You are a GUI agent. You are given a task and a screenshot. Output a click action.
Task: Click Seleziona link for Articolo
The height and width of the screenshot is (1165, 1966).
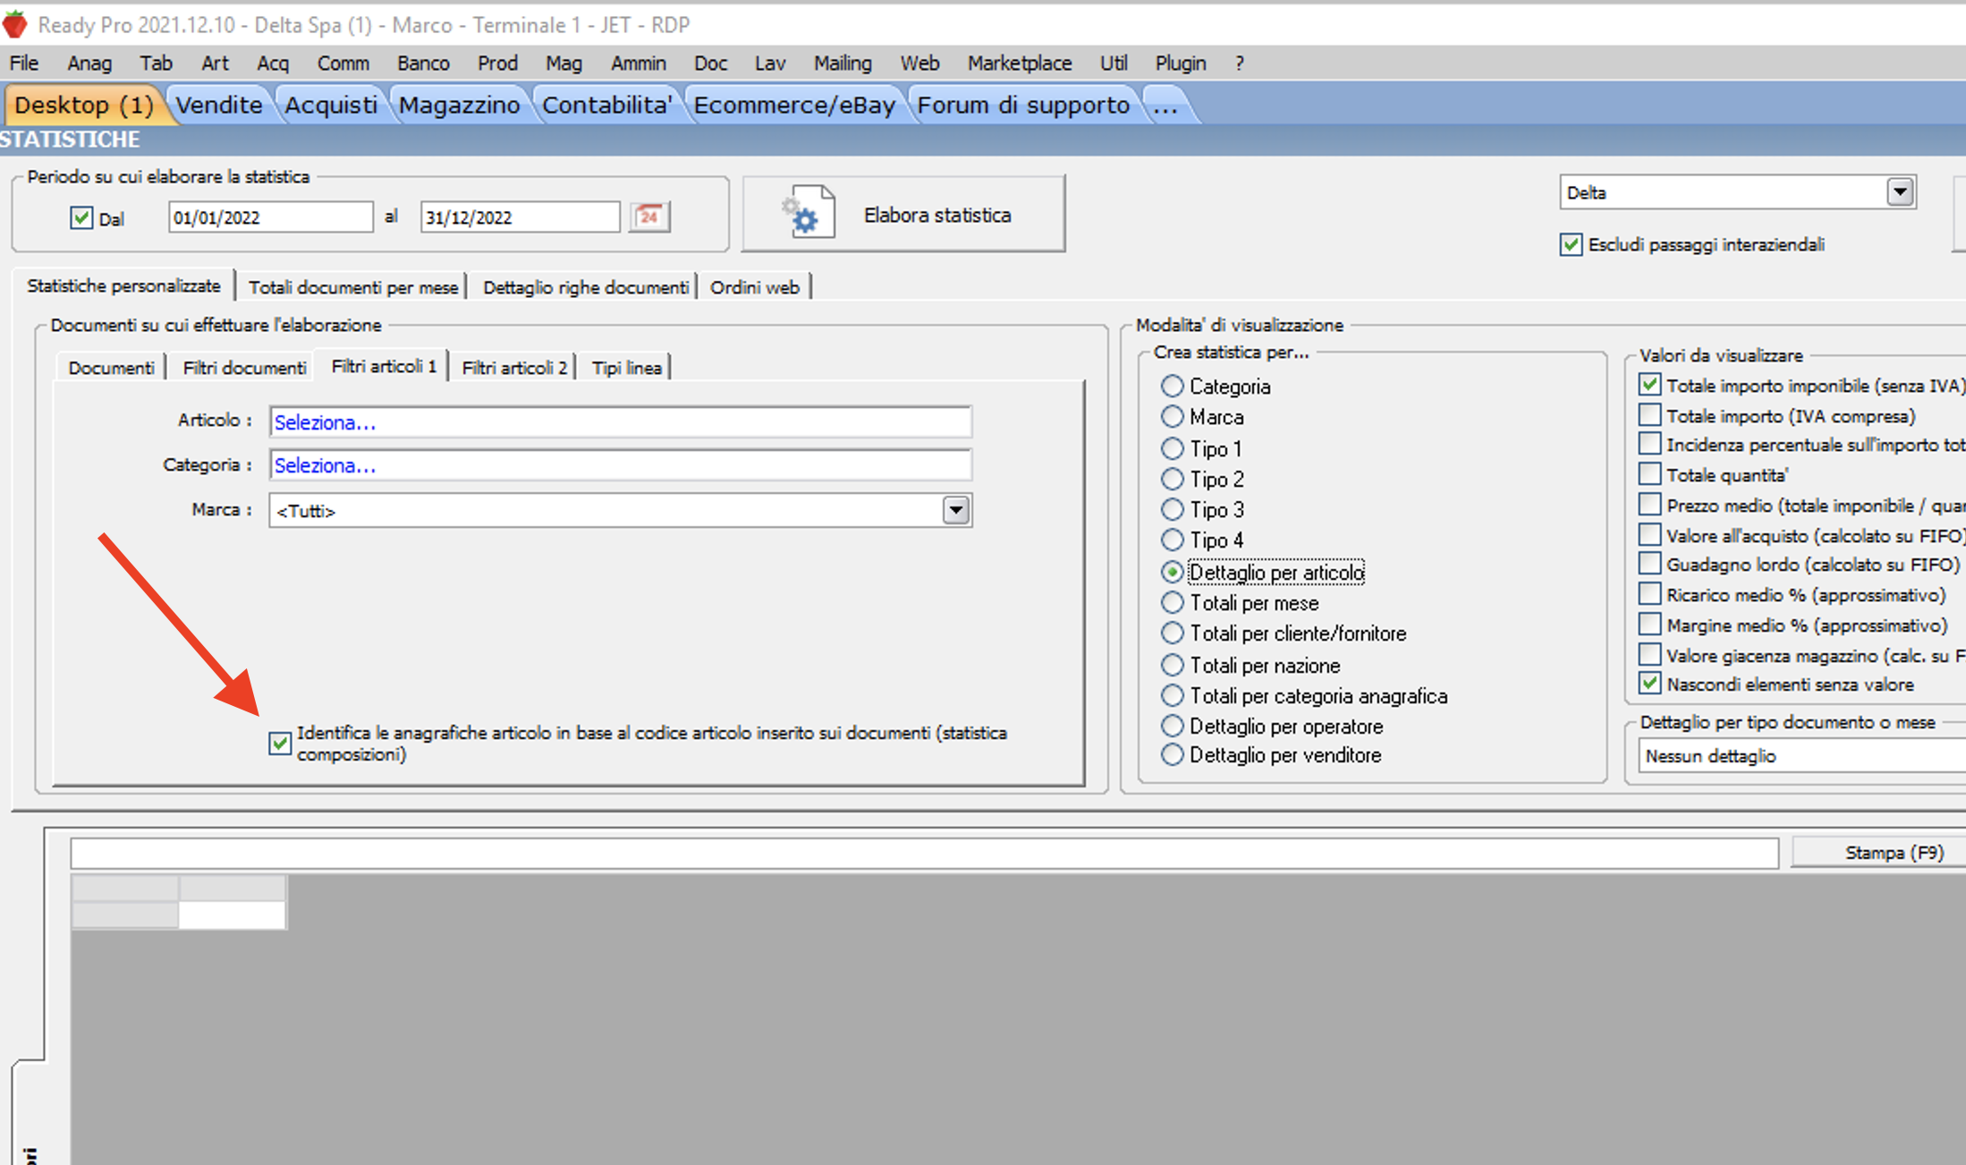pyautogui.click(x=325, y=422)
